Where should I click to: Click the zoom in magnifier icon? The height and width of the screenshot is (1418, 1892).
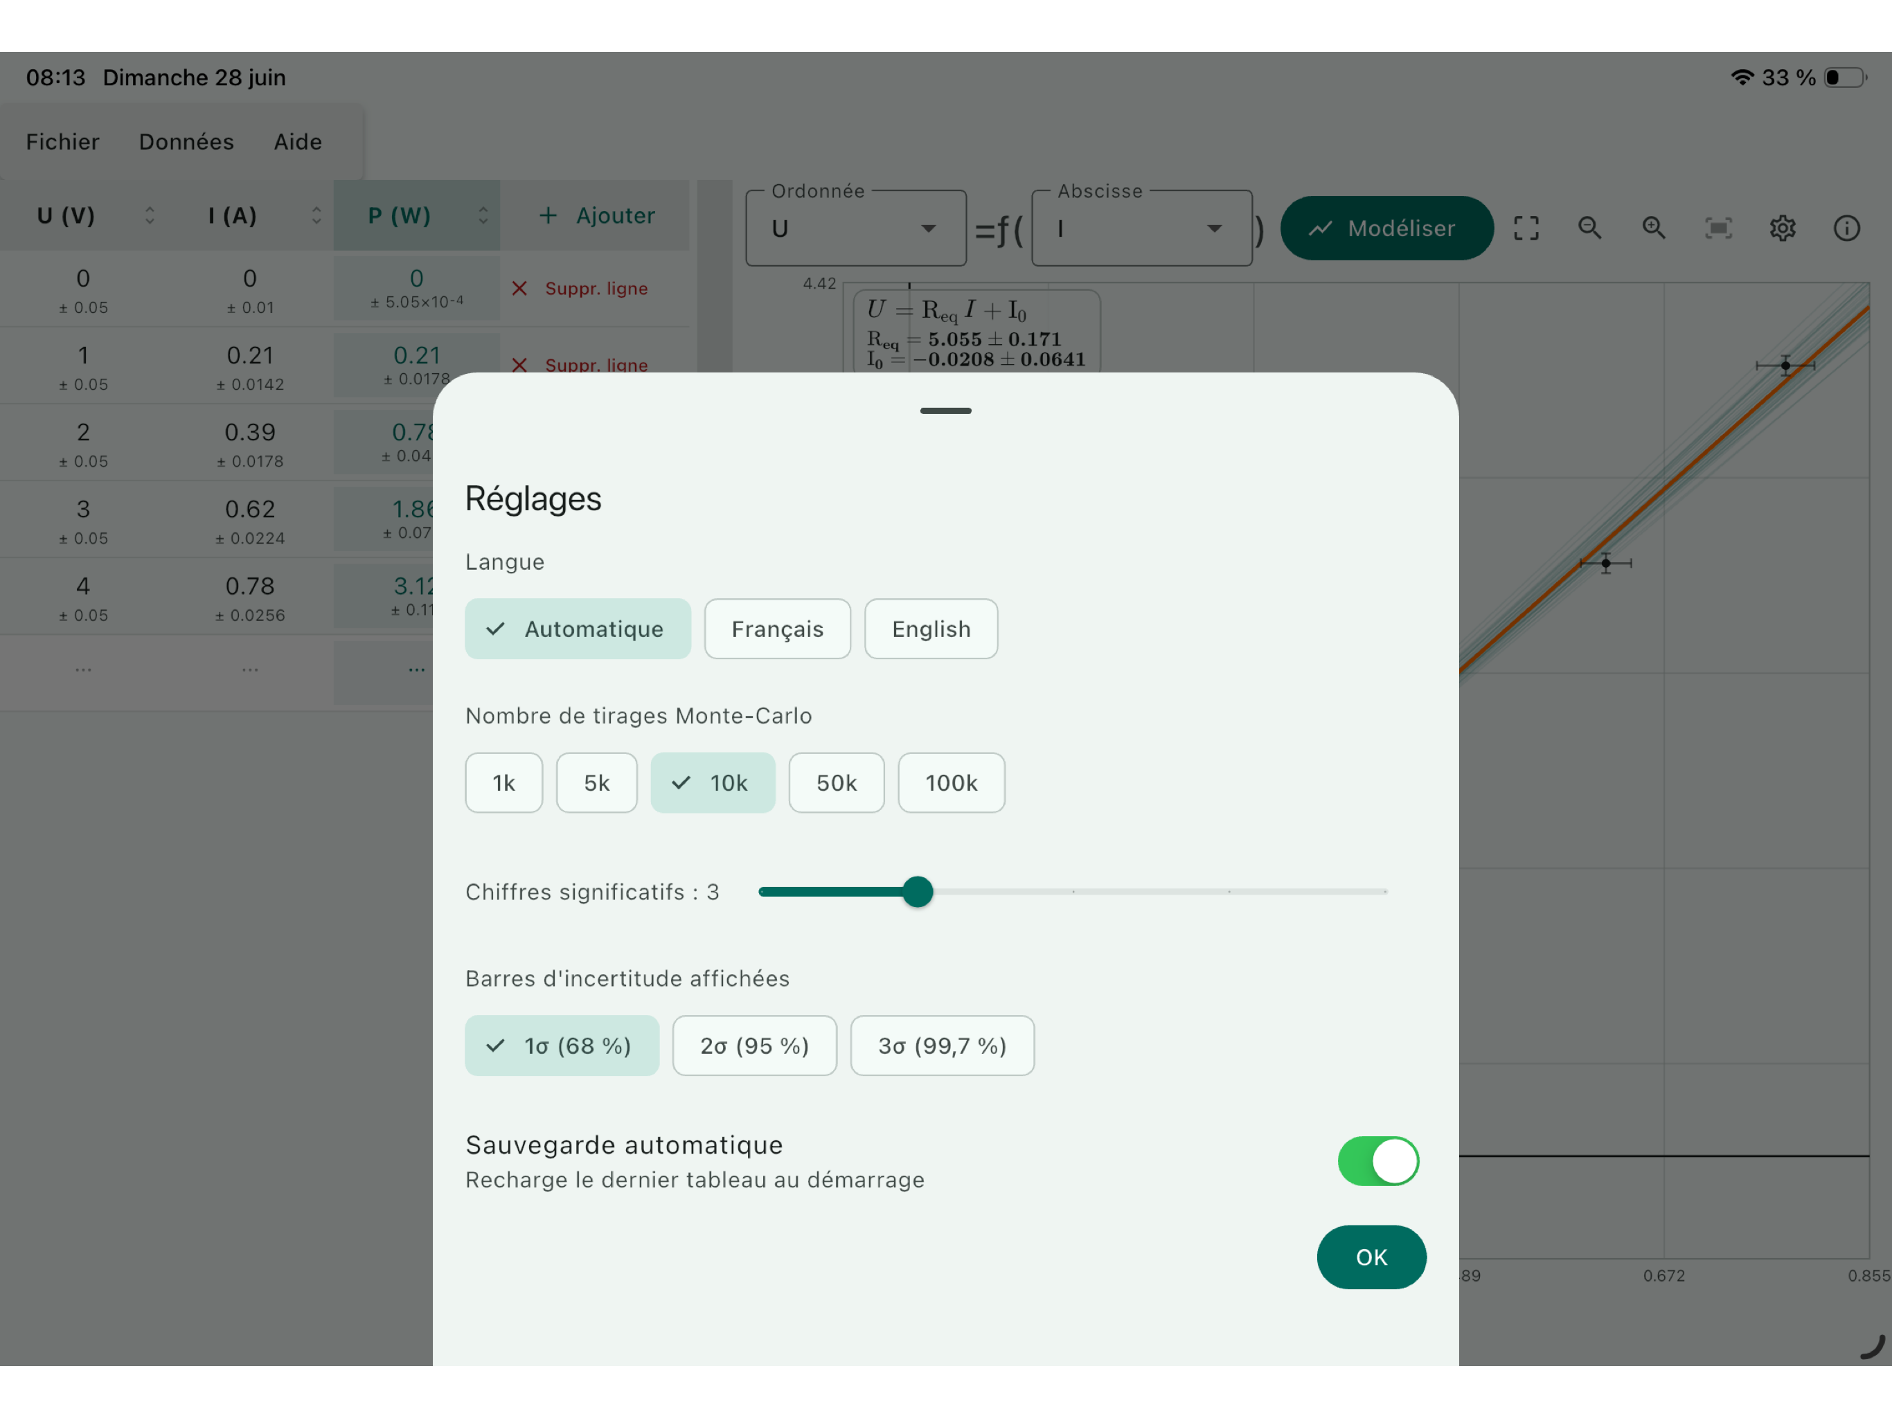[x=1654, y=228]
